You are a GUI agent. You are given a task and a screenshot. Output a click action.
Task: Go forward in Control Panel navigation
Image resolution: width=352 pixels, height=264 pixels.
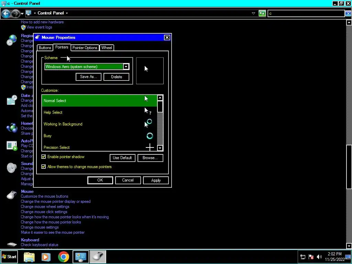15,14
